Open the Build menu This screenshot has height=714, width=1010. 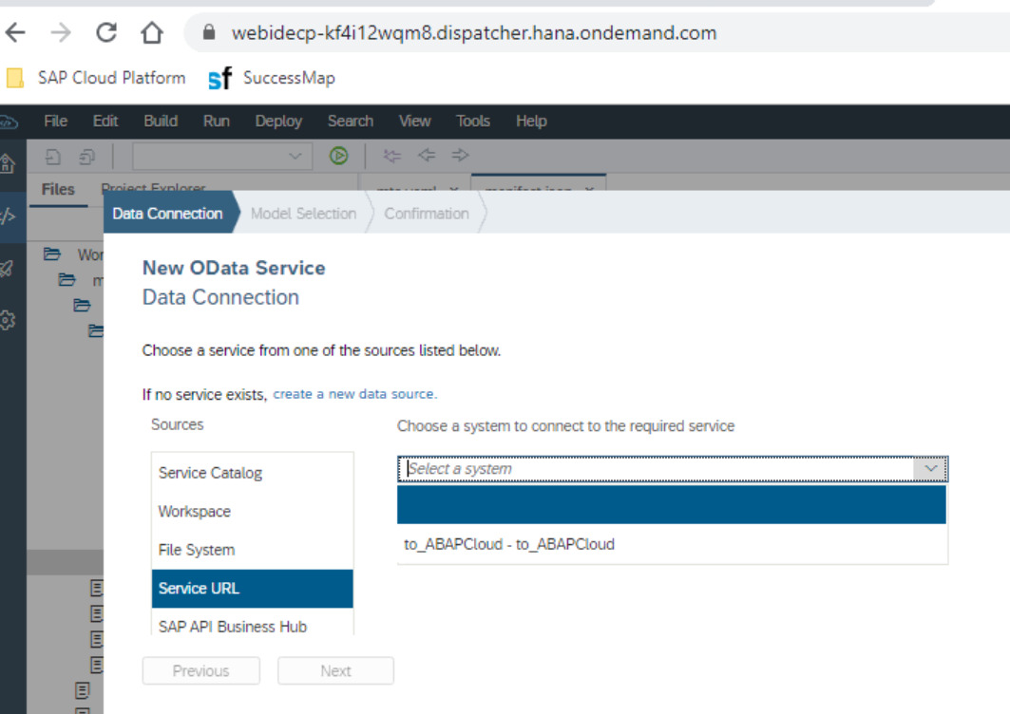(x=161, y=121)
